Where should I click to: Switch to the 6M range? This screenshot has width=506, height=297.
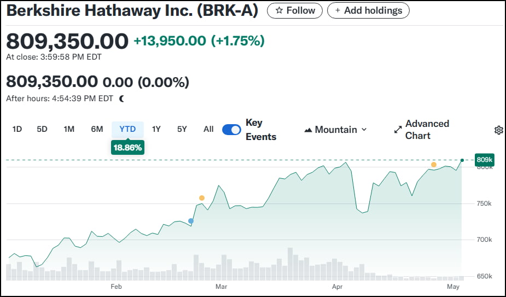tap(97, 130)
